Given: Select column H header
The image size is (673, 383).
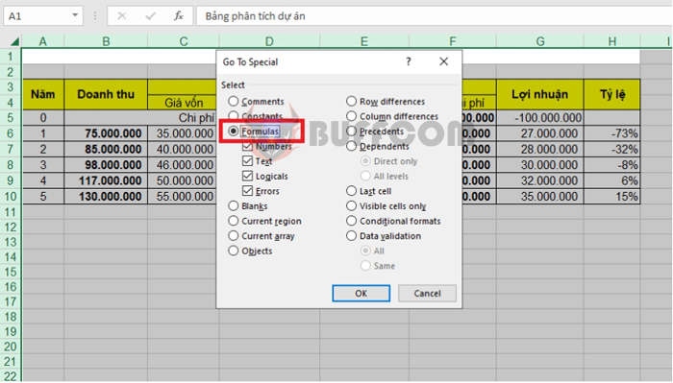Looking at the screenshot, I should coord(612,41).
